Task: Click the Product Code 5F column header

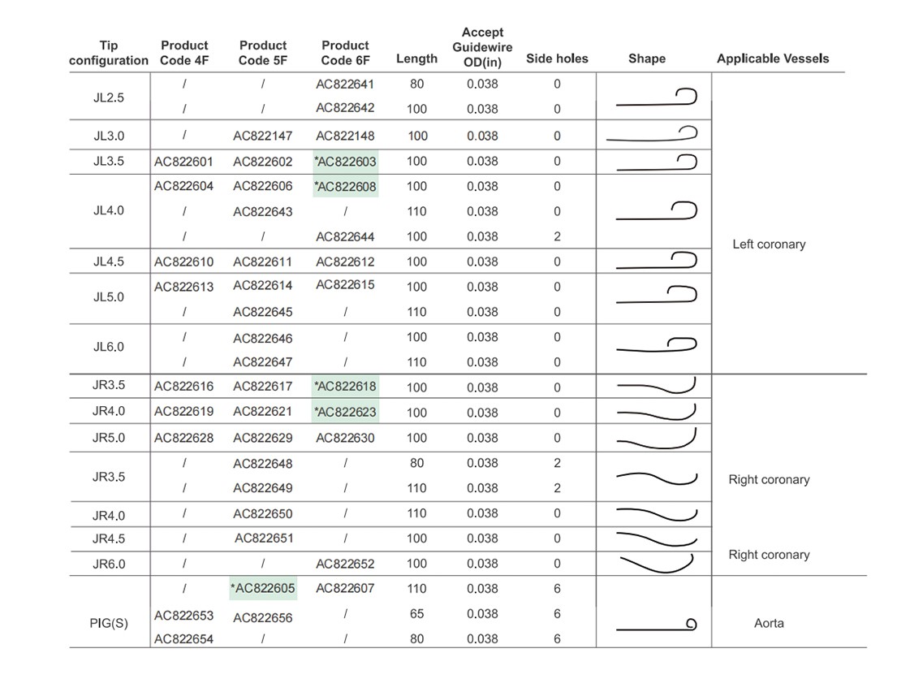Action: (263, 52)
